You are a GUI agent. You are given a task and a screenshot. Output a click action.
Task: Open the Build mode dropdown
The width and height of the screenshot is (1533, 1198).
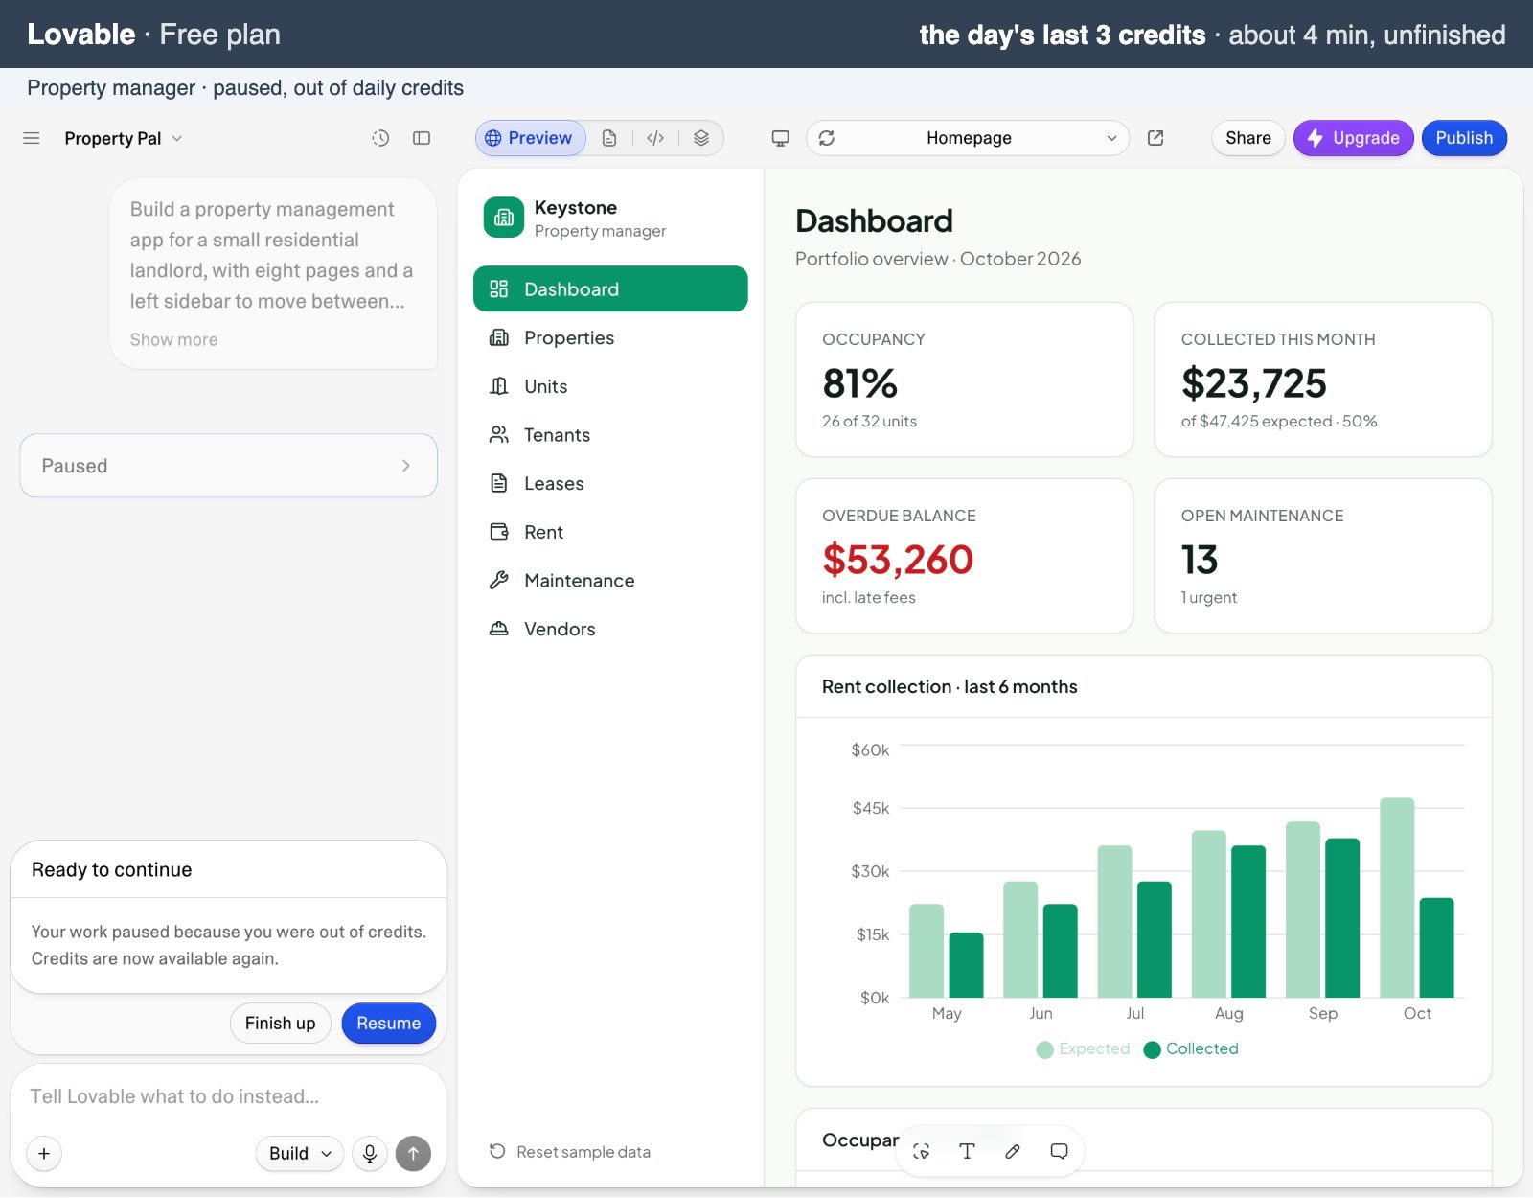300,1153
